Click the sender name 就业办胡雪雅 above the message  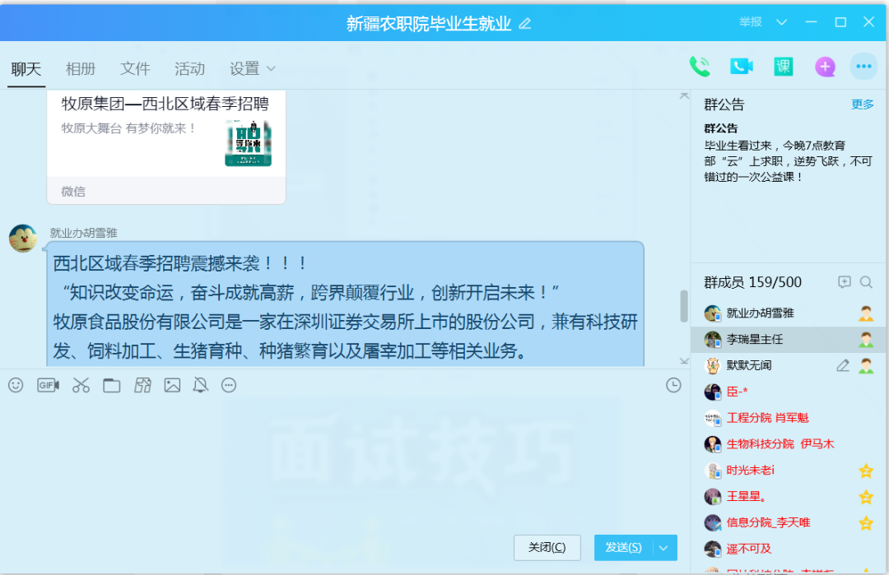[x=83, y=233]
